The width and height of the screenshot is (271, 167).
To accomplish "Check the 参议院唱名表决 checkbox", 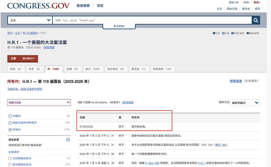I will (x=10, y=164).
